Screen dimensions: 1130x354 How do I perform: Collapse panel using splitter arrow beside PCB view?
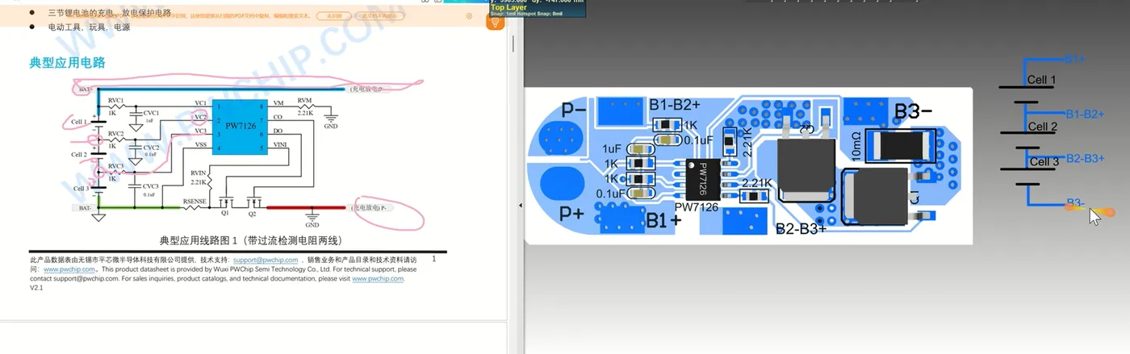click(520, 206)
